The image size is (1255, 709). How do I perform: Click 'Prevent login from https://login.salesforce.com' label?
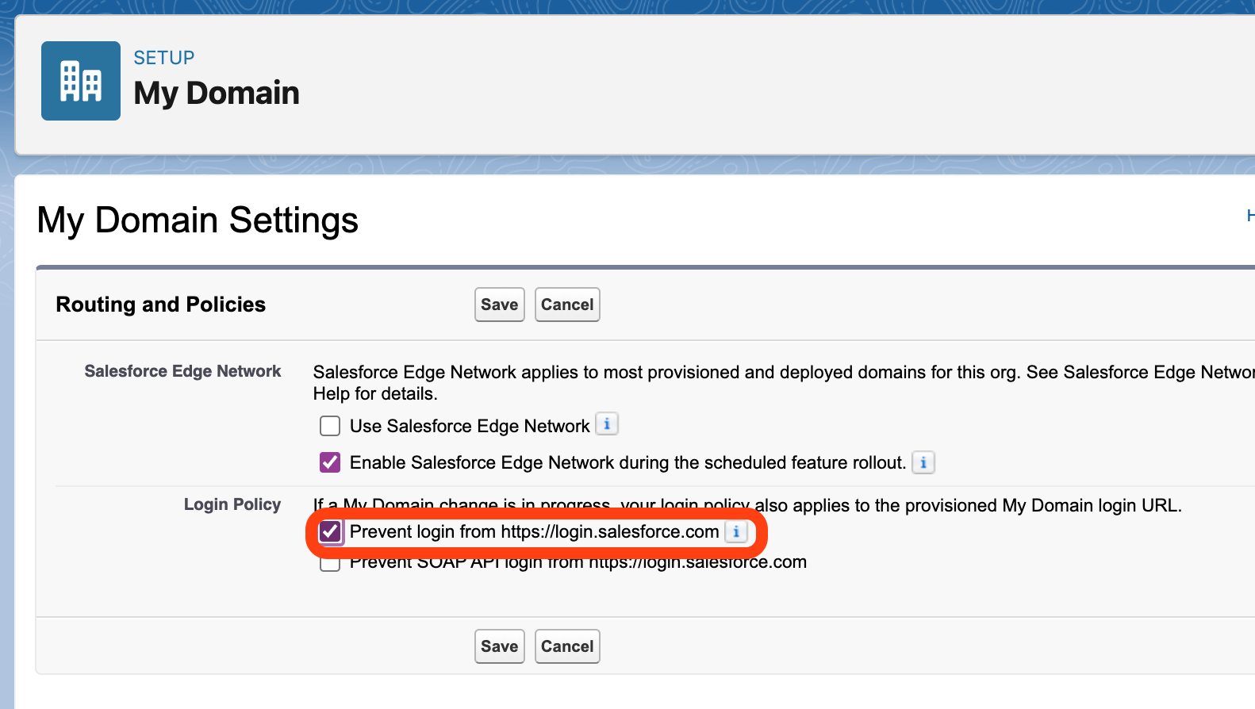535,532
